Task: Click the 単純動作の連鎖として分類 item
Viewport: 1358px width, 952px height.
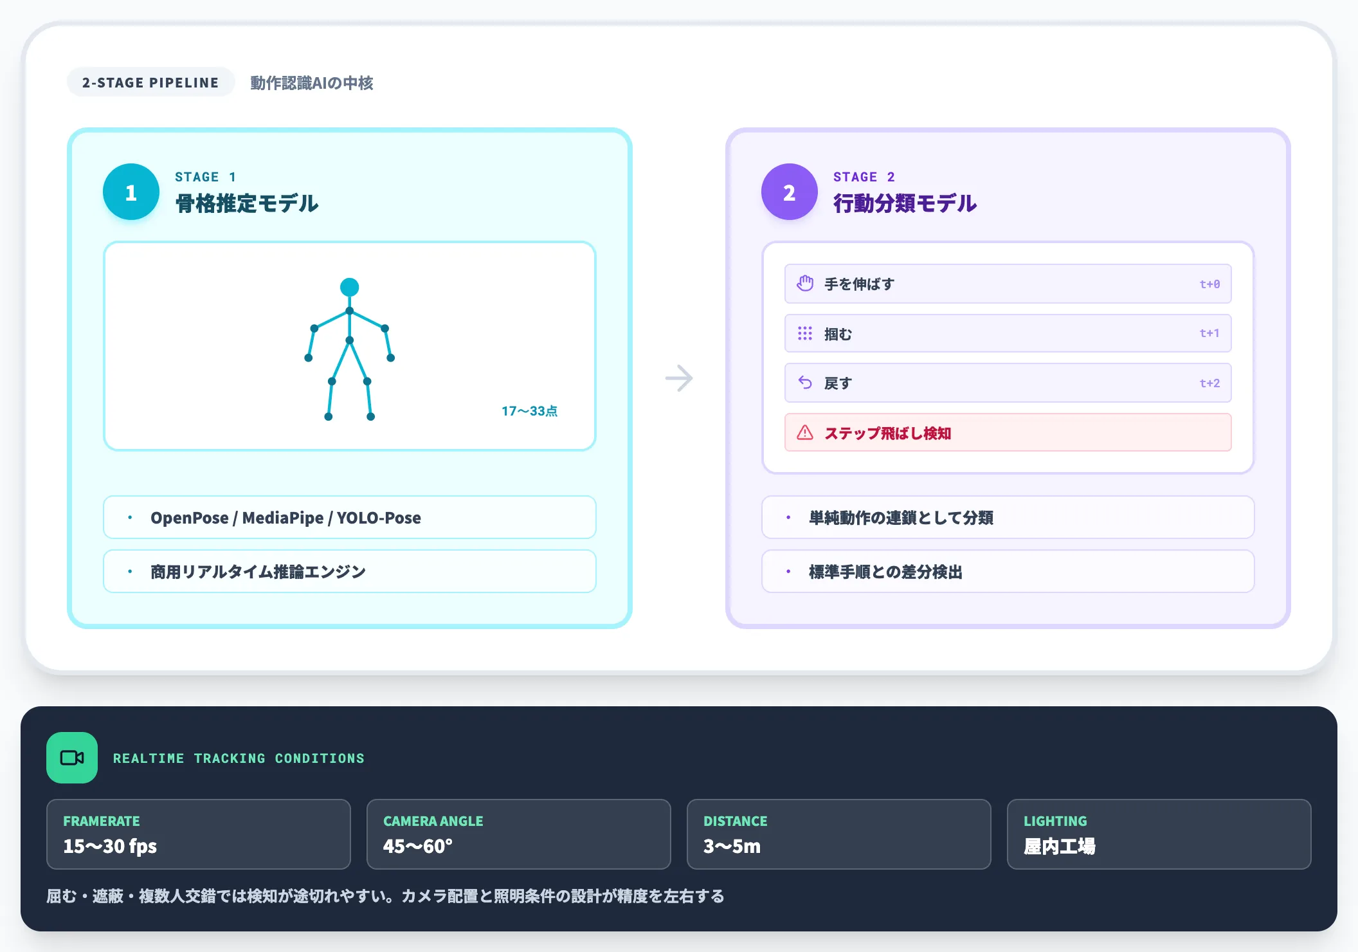Action: pos(1008,517)
